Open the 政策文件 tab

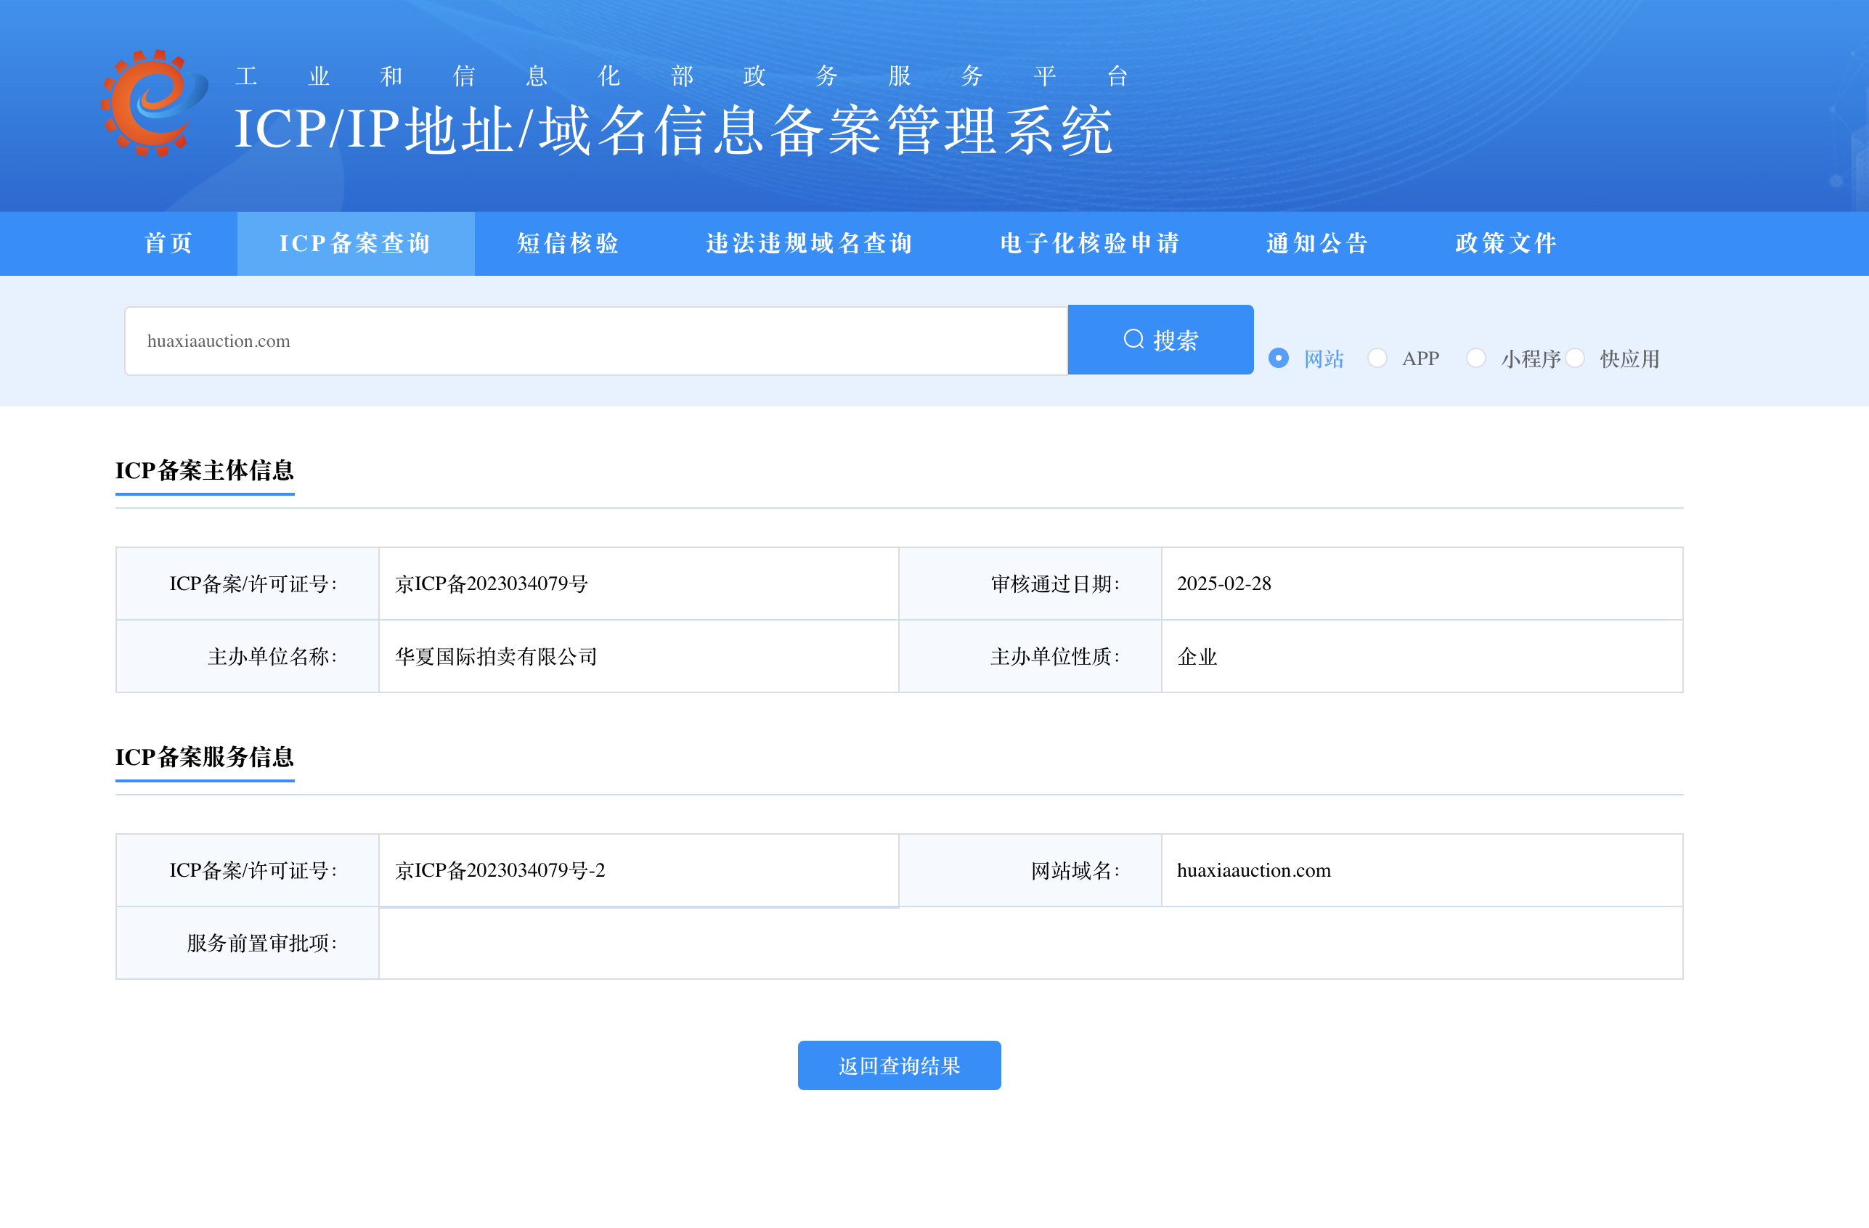[1505, 243]
